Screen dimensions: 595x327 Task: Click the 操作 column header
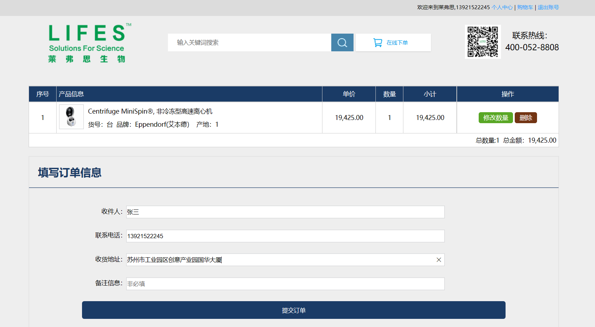coord(508,94)
